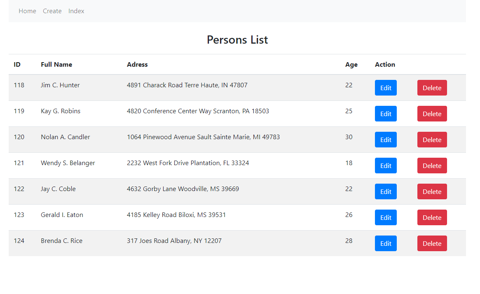Image resolution: width=480 pixels, height=294 pixels.
Task: Click the Create navigation link
Action: point(52,11)
